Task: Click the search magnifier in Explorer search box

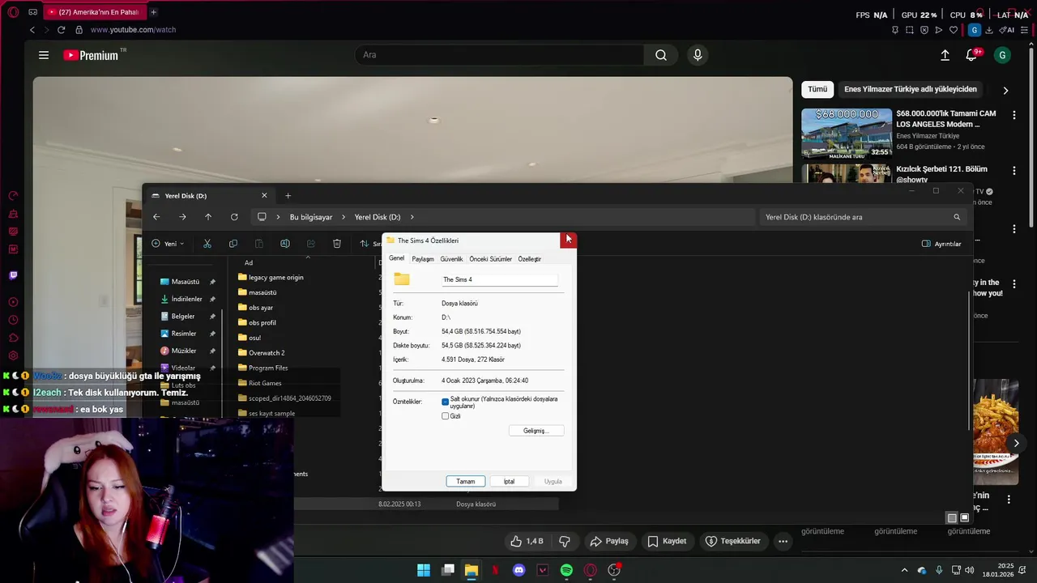Action: (x=957, y=217)
